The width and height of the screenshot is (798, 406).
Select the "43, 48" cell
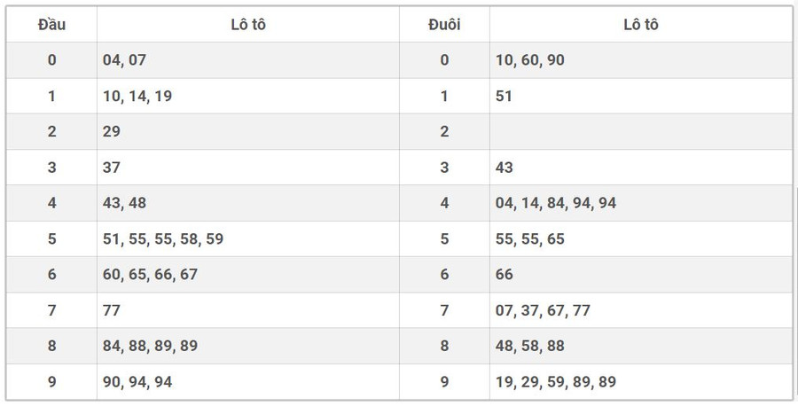pyautogui.click(x=124, y=203)
